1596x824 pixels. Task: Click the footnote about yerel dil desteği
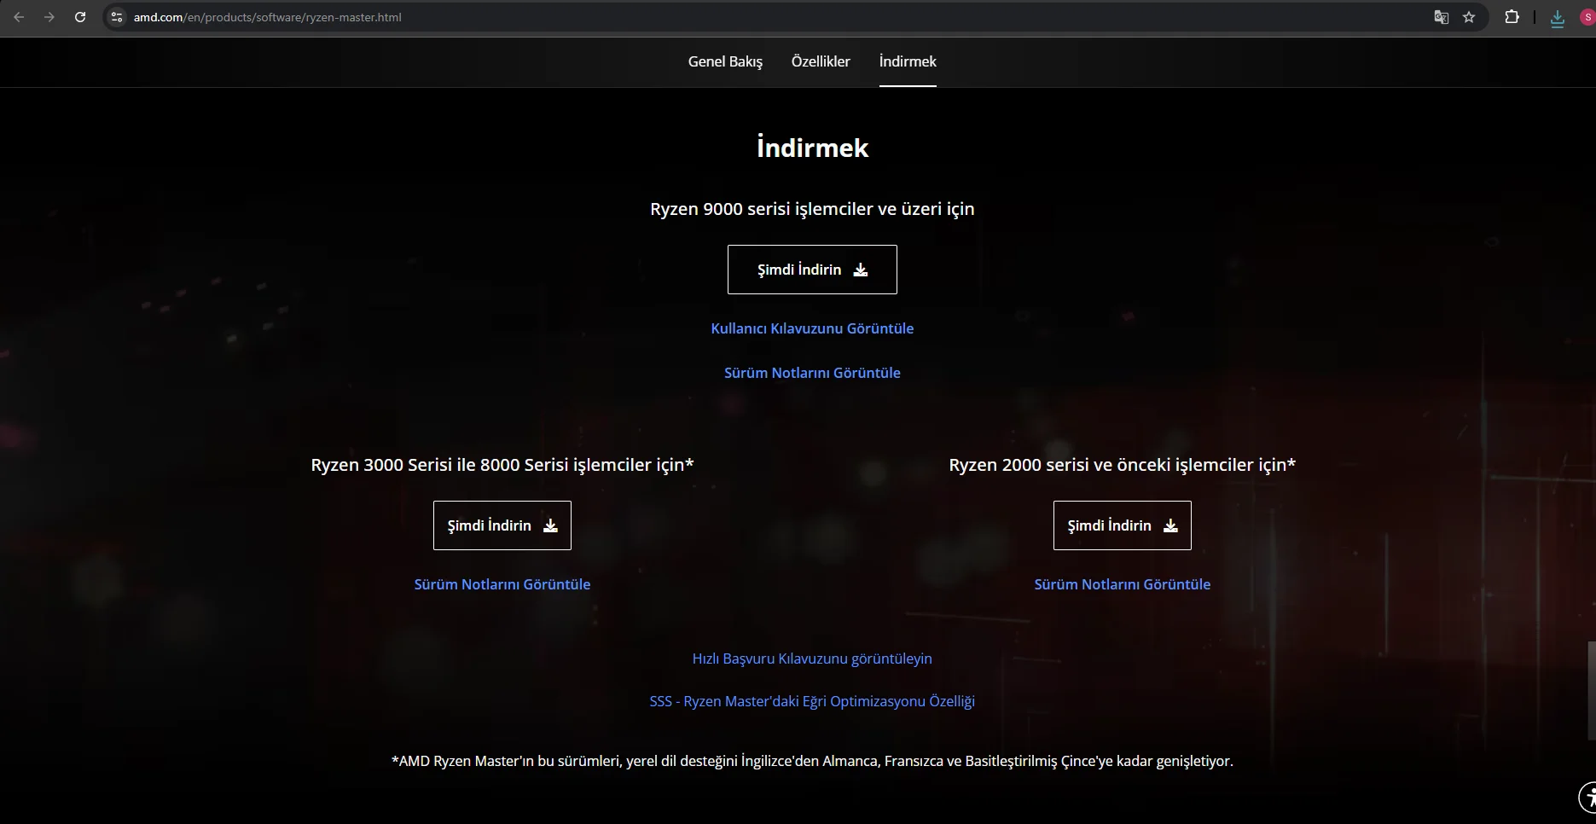(x=812, y=761)
